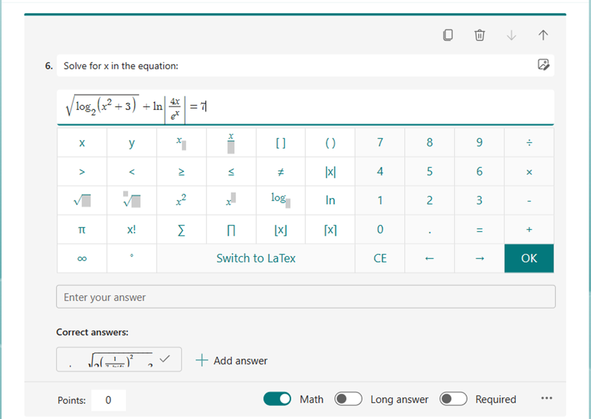591x419 pixels.
Task: Enable the Long answer toggle
Action: pos(348,399)
